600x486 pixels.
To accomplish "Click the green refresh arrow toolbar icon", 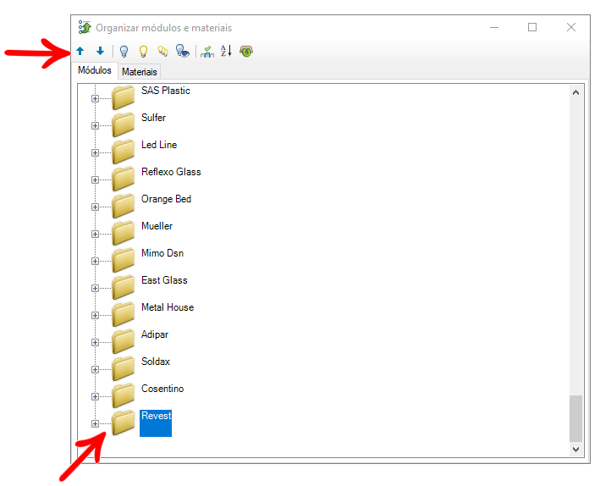I will (246, 51).
